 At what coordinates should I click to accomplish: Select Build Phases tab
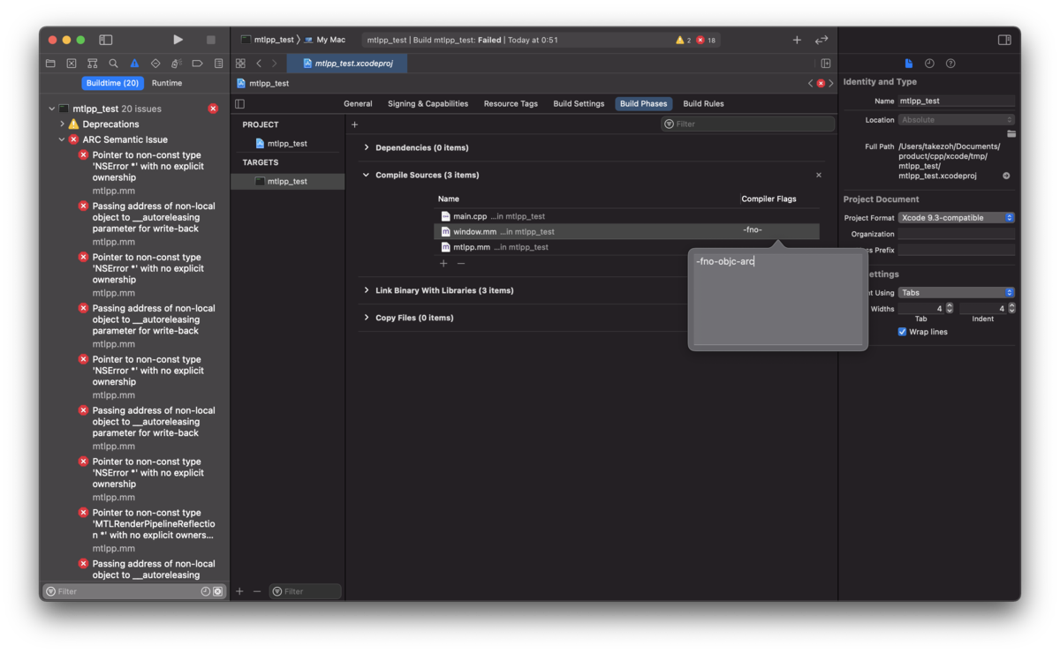click(643, 103)
